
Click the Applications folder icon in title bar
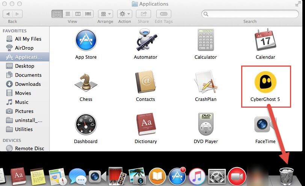pyautogui.click(x=134, y=4)
